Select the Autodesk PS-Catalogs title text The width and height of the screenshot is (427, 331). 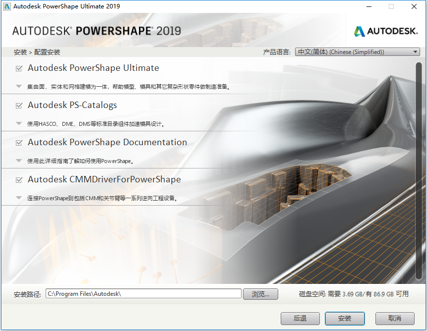(72, 105)
